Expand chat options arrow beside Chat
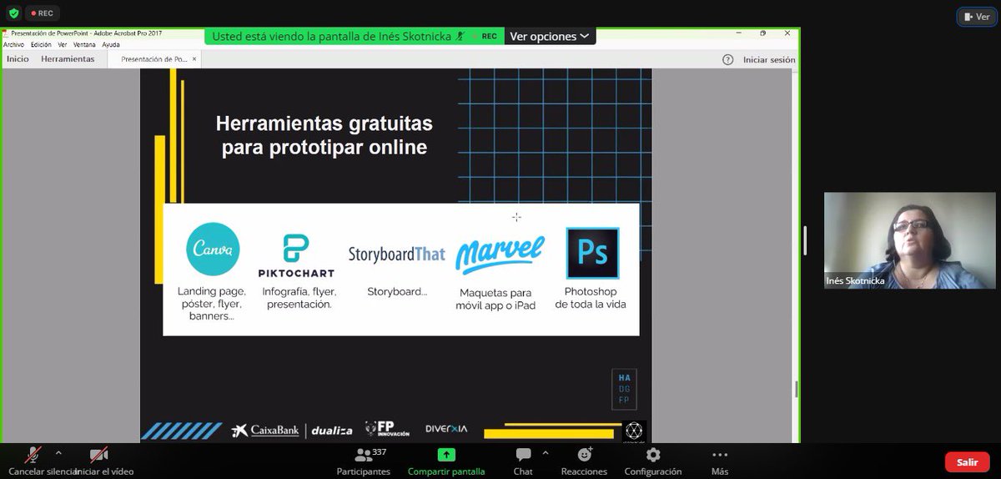1001x479 pixels. [546, 453]
